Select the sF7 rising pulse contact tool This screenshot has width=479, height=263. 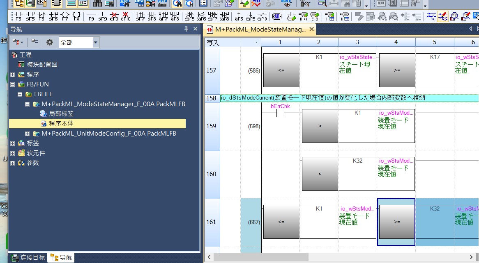click(x=140, y=16)
